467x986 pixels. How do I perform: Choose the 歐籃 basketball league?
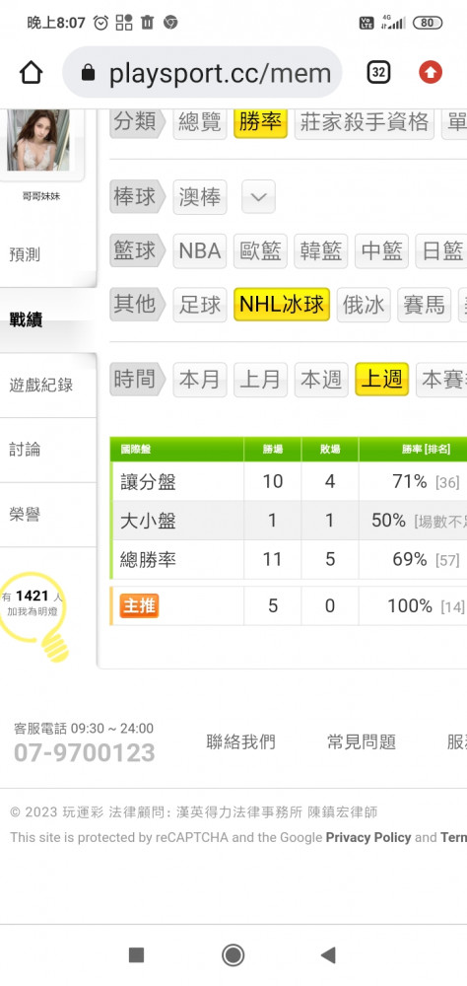260,250
